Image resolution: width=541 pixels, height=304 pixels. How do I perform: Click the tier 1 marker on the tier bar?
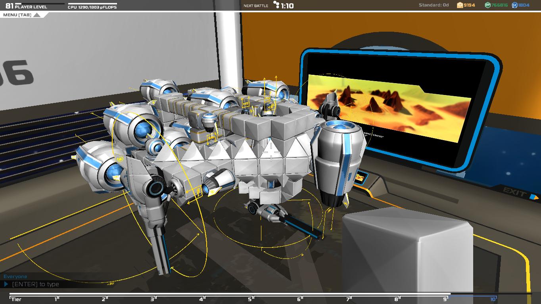pyautogui.click(x=55, y=300)
